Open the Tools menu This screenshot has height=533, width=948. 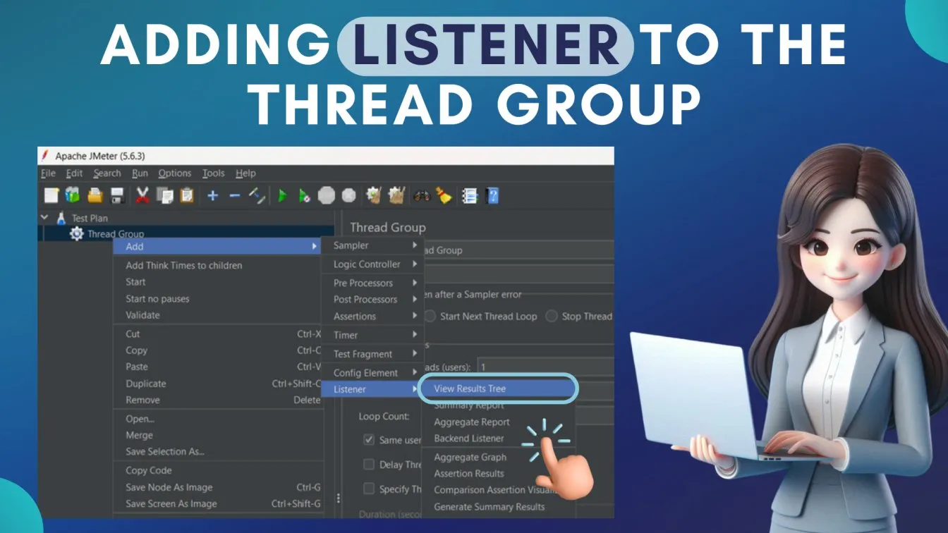(214, 173)
